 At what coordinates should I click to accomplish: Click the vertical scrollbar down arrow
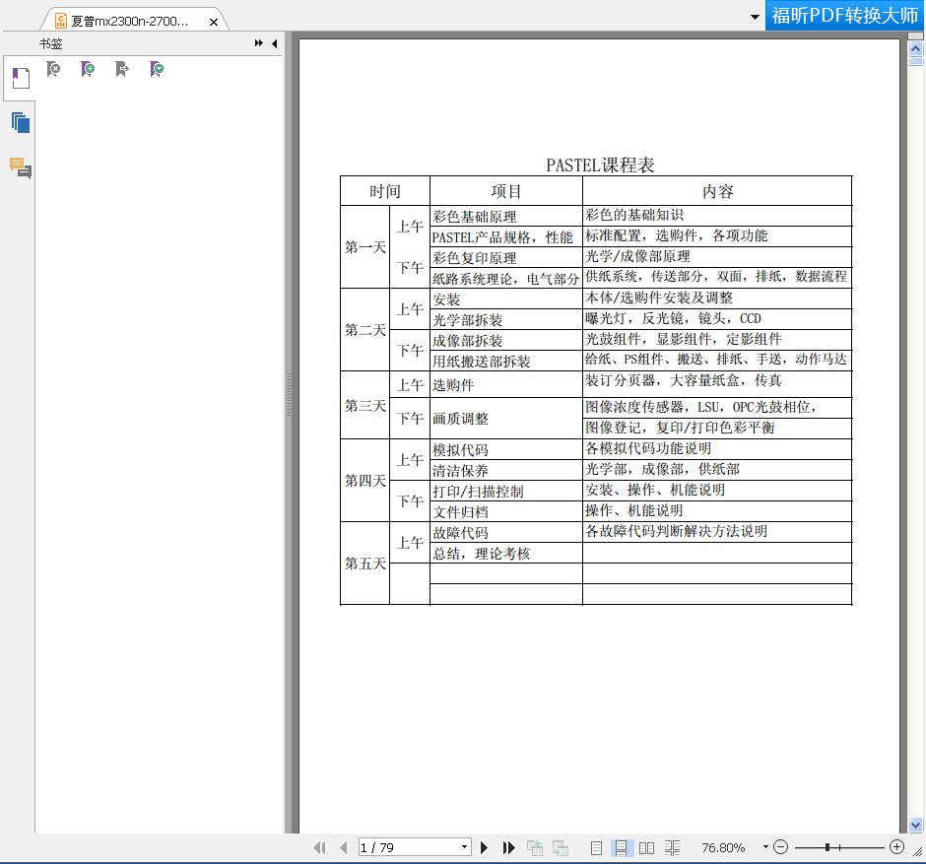[x=915, y=825]
